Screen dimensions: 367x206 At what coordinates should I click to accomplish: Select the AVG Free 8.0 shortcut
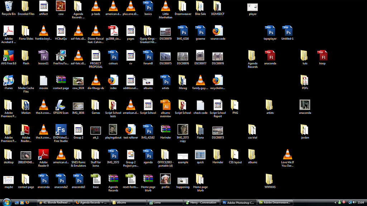(9, 55)
